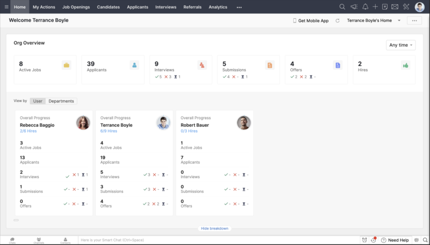Open the Analytics tab
This screenshot has width=430, height=245.
pyautogui.click(x=218, y=7)
